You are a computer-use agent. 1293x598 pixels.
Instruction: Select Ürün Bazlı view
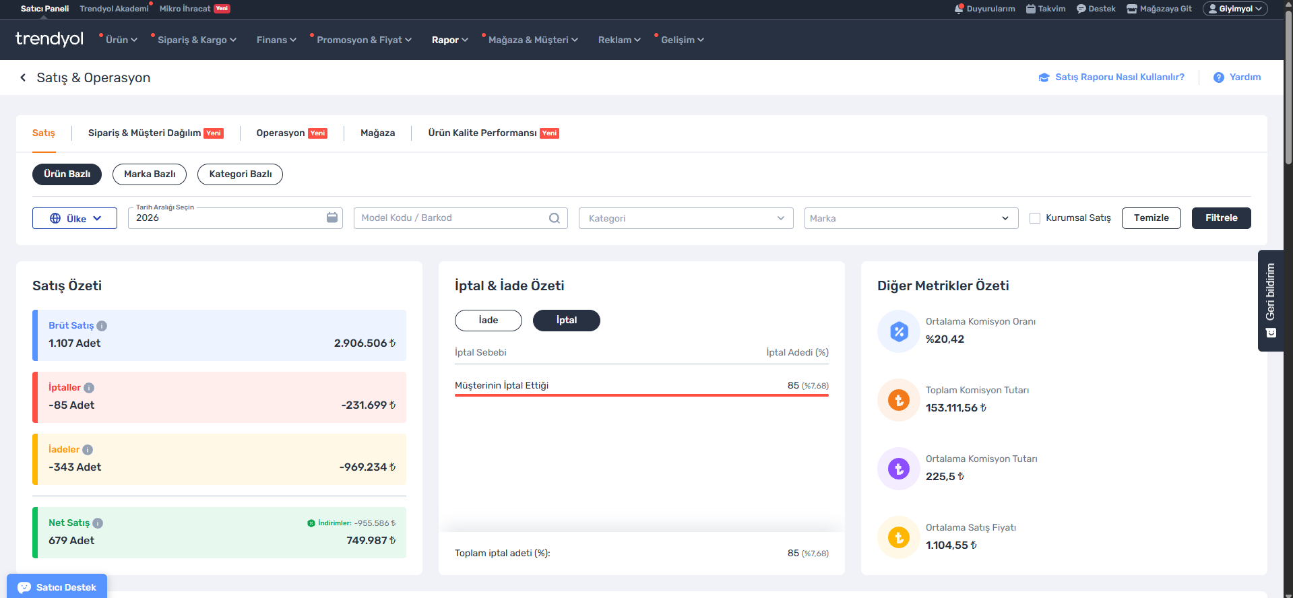[x=67, y=174]
